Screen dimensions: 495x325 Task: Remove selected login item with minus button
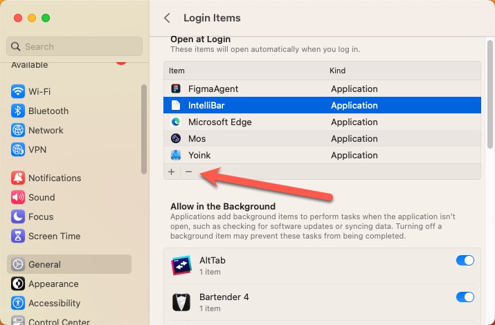(x=189, y=171)
